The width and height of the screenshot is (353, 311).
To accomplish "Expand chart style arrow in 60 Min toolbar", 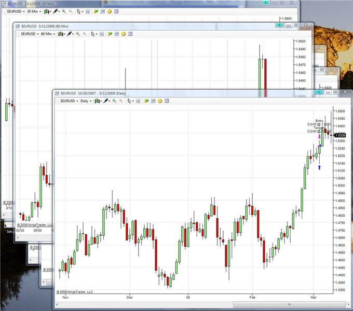I will point(64,34).
